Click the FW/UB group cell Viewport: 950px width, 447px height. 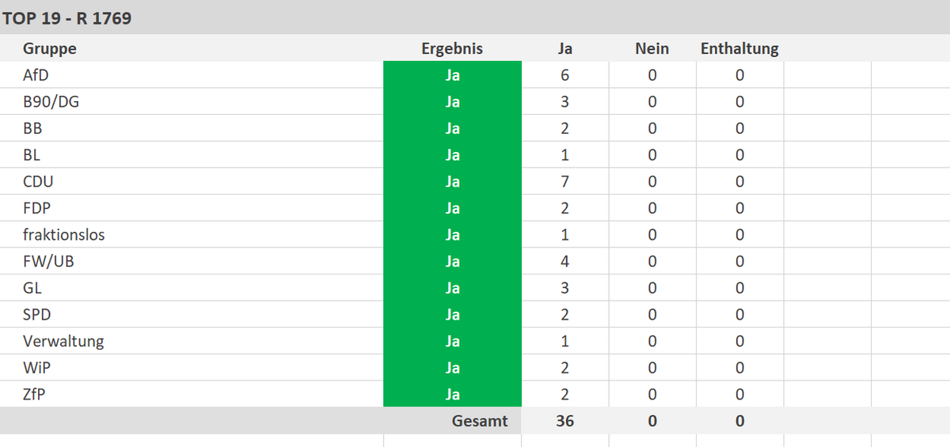[x=48, y=261]
